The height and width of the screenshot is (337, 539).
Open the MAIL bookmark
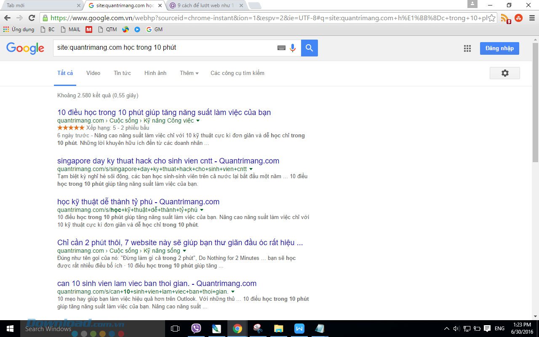(x=70, y=29)
